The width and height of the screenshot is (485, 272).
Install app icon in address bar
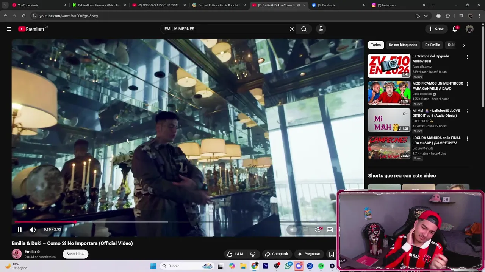(418, 16)
